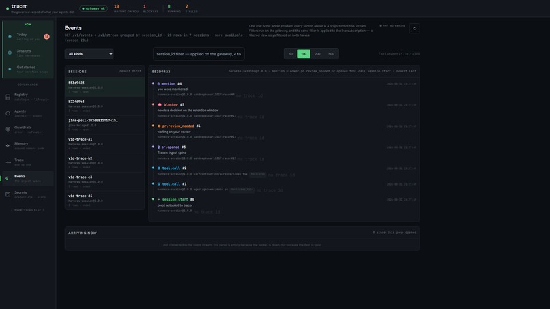This screenshot has height=309, width=550.
Task: Click the Memory diamond icon
Action: pyautogui.click(x=8, y=145)
